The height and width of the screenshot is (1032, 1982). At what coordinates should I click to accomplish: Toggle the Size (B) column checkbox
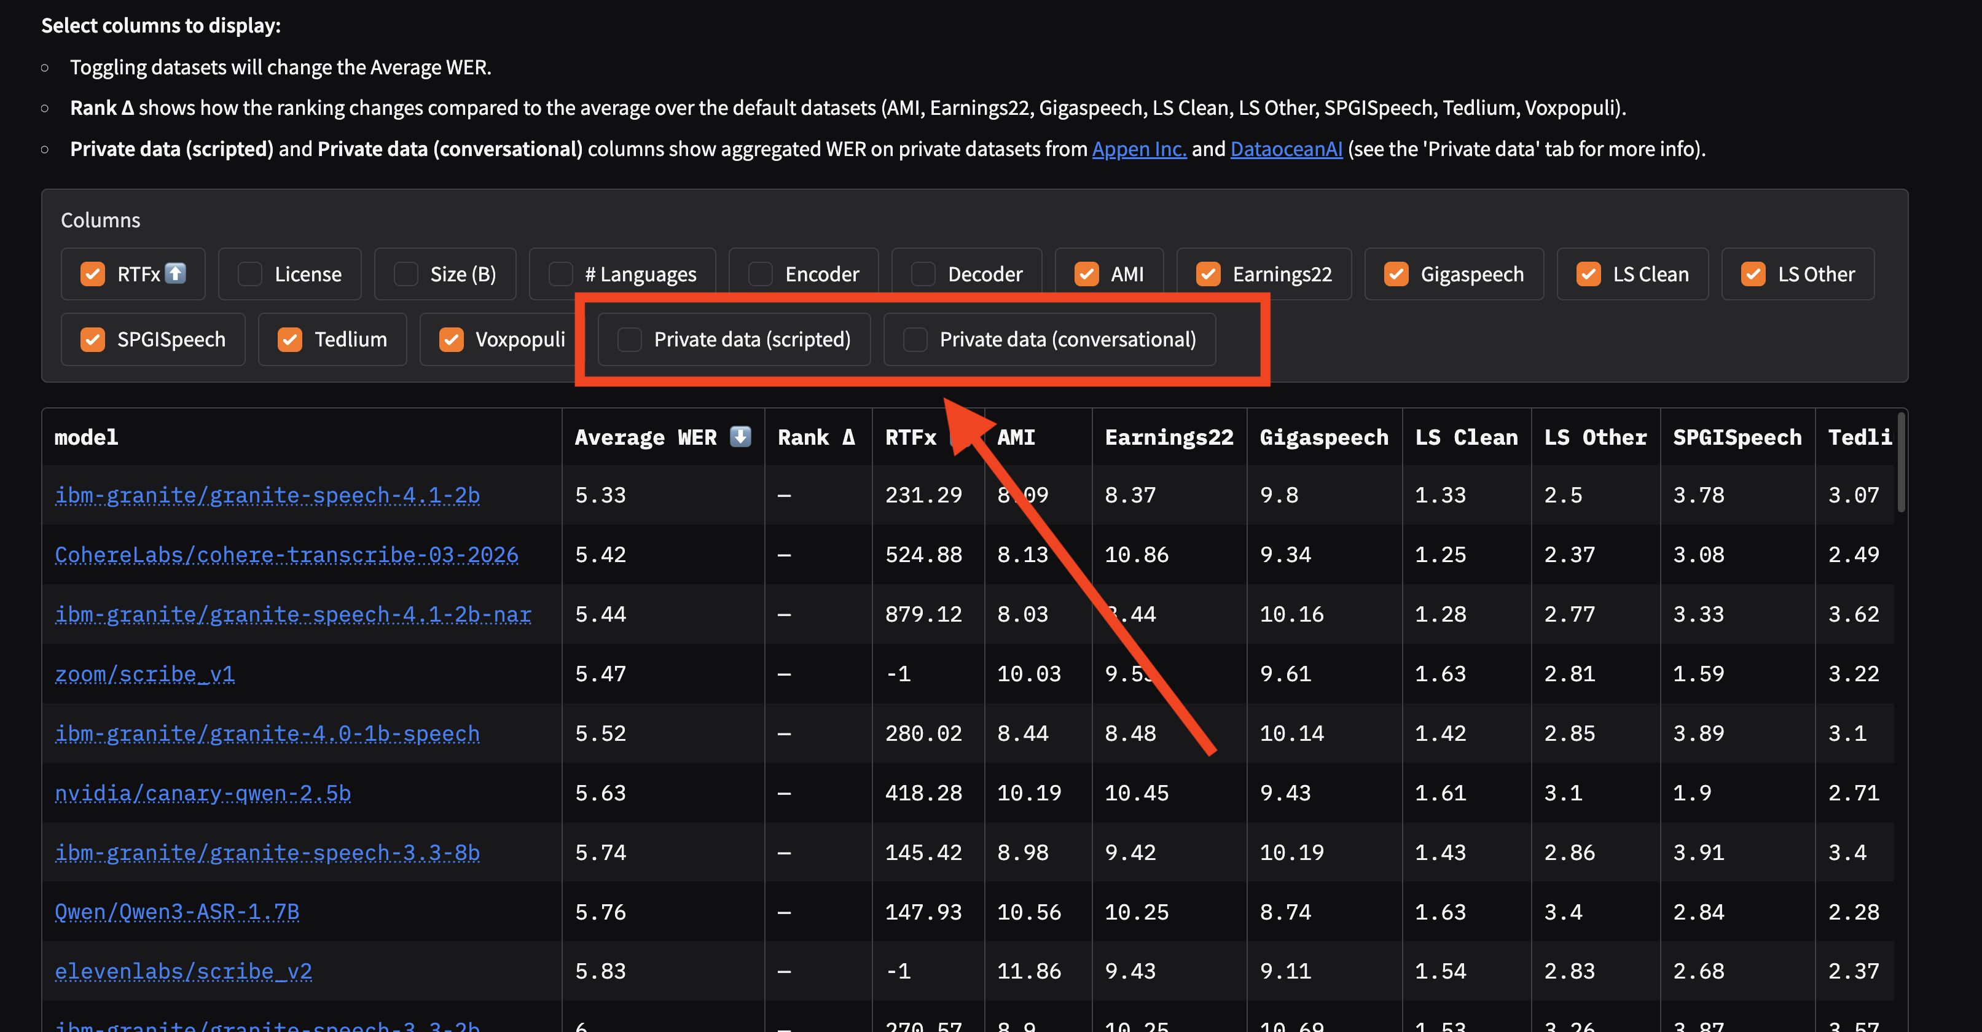coord(405,274)
